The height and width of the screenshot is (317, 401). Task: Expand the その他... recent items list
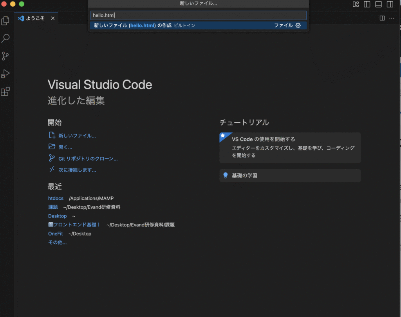tap(57, 242)
